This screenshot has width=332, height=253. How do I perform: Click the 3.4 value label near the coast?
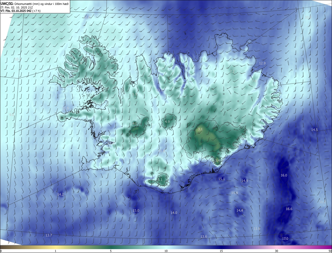coord(217,160)
